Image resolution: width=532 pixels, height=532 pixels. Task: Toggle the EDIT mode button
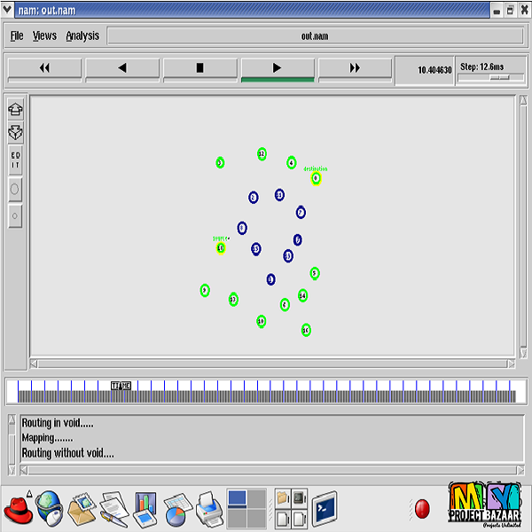tap(15, 160)
